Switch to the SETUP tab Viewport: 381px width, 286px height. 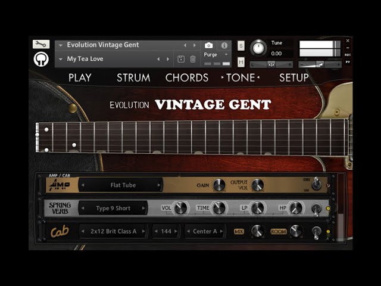pos(293,78)
